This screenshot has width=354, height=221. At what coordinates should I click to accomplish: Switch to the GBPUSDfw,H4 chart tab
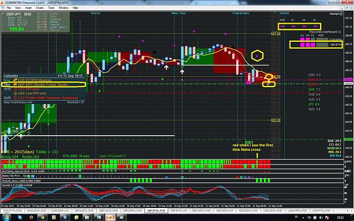225,211
